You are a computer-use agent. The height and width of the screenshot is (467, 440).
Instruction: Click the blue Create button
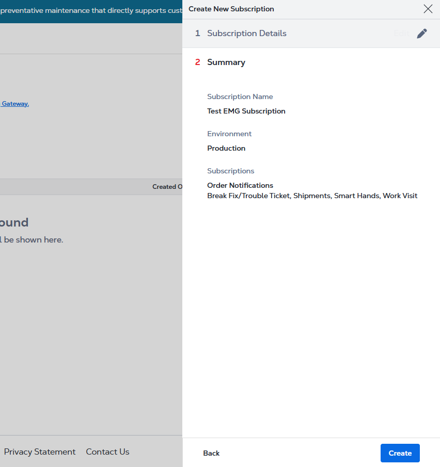(400, 453)
